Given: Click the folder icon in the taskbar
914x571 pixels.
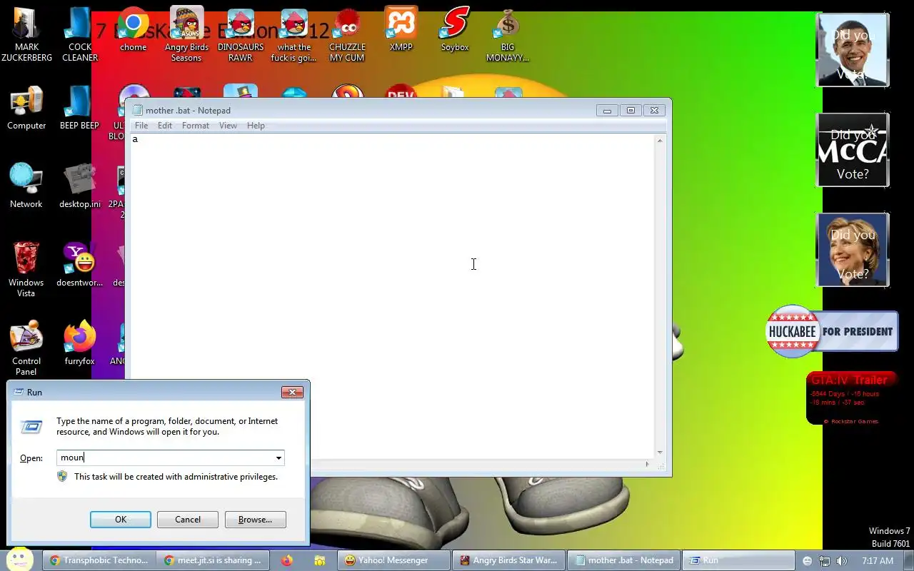Looking at the screenshot, I should [319, 560].
